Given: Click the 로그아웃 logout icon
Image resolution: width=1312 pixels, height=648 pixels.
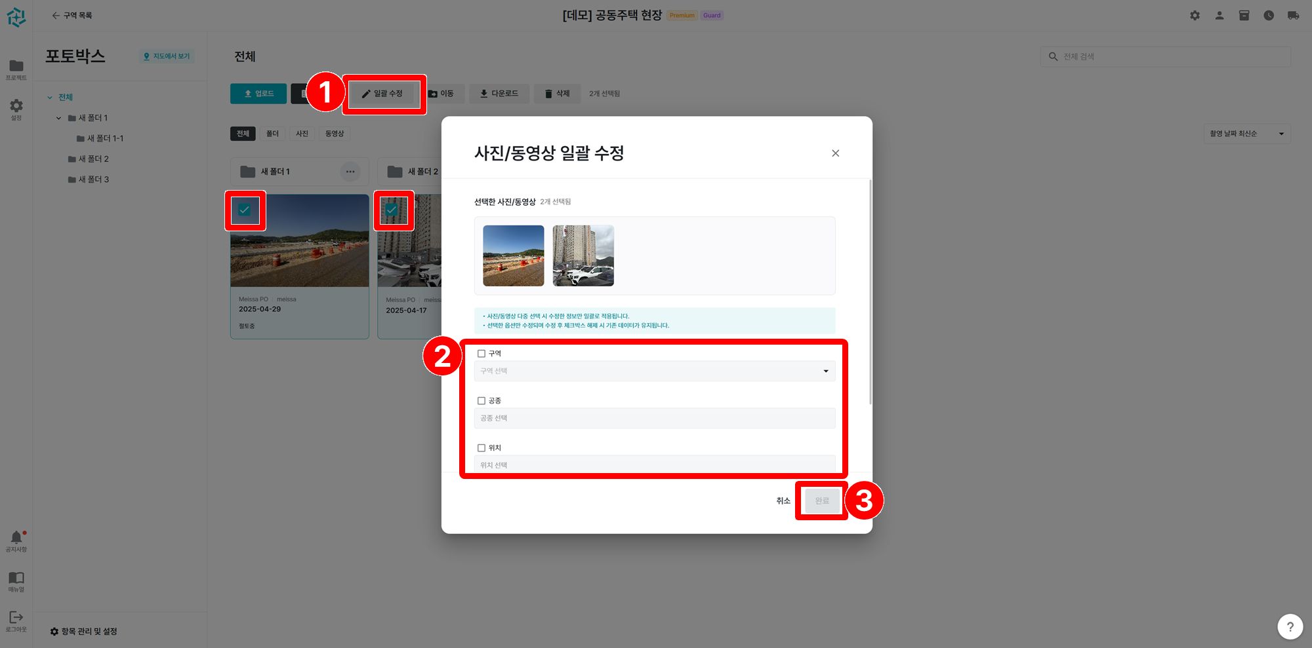Looking at the screenshot, I should pyautogui.click(x=16, y=619).
